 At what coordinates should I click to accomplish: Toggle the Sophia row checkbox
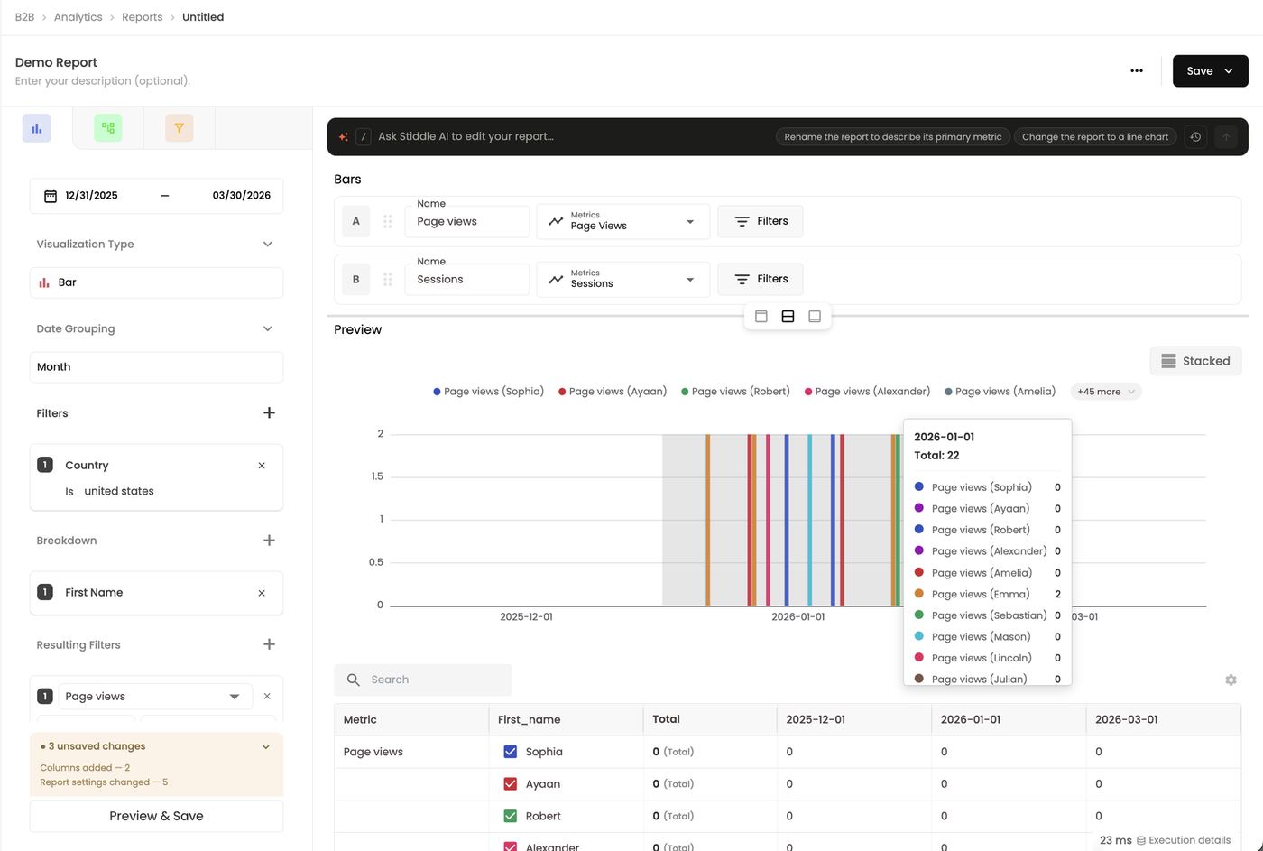[511, 752]
